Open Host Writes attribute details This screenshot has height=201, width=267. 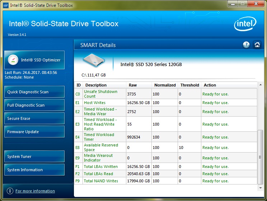coord(94,103)
